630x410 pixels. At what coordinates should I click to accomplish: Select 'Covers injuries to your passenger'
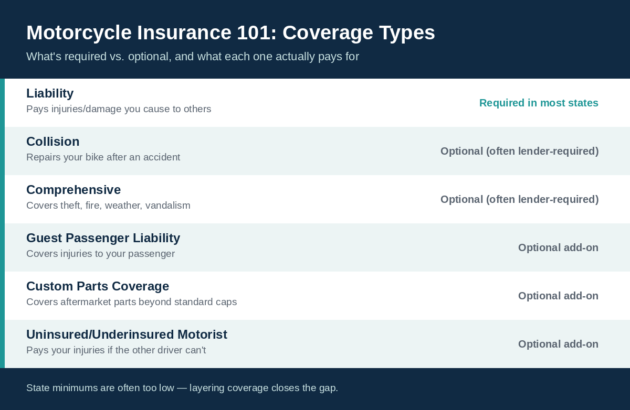point(100,254)
